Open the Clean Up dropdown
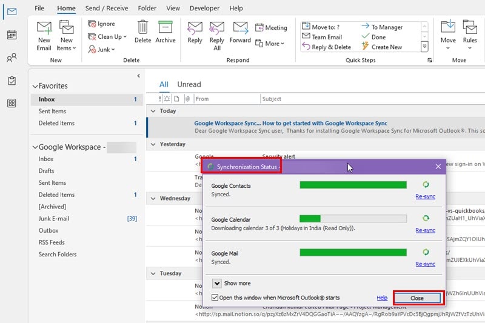This screenshot has height=323, width=485. click(107, 36)
